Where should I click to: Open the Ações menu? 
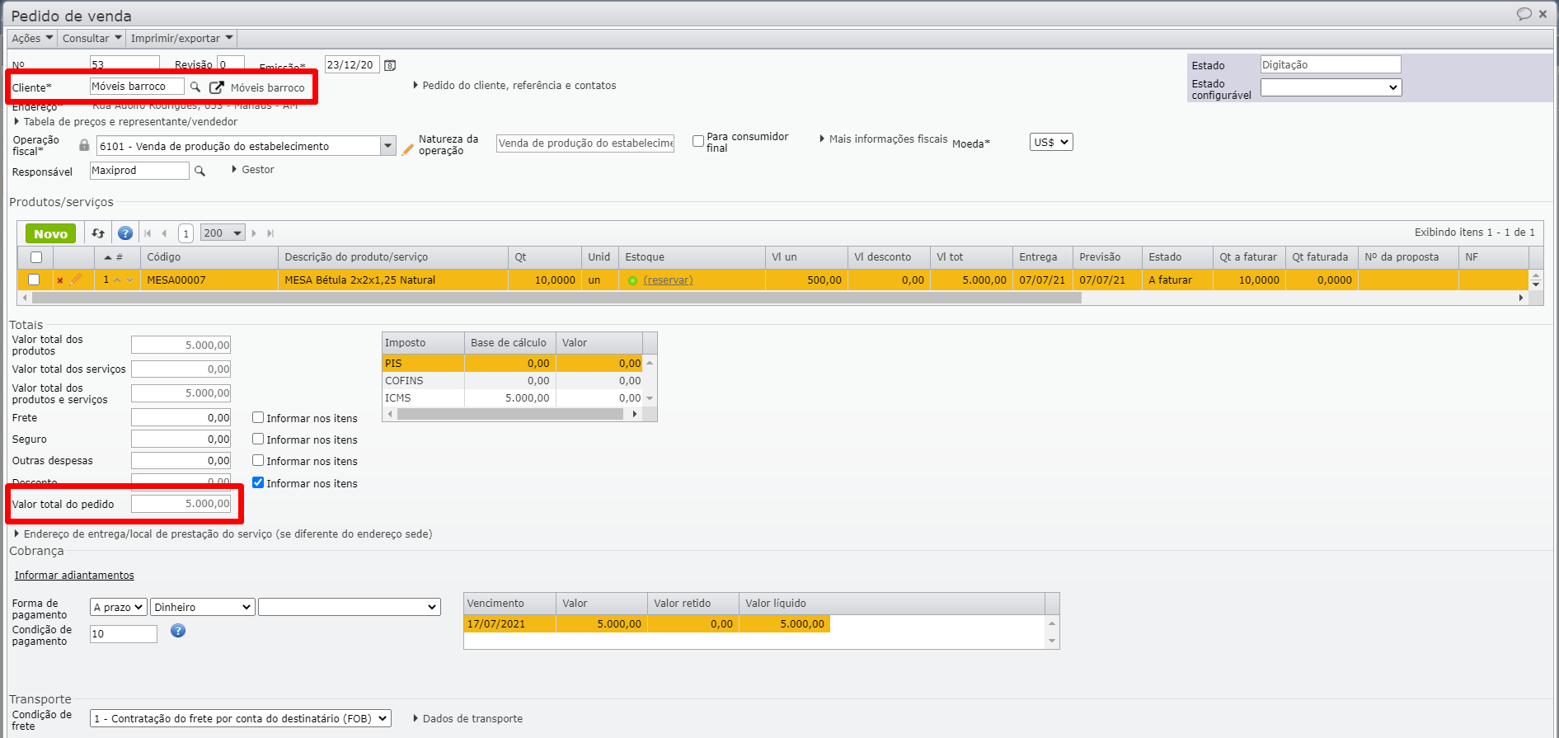[32, 38]
